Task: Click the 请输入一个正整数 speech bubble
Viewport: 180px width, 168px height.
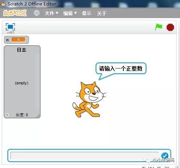Action: click(121, 68)
